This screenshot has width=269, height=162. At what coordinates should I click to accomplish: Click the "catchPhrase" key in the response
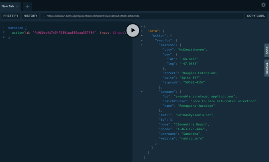[x=175, y=101]
